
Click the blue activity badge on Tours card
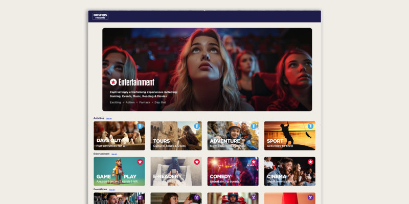[x=197, y=126]
